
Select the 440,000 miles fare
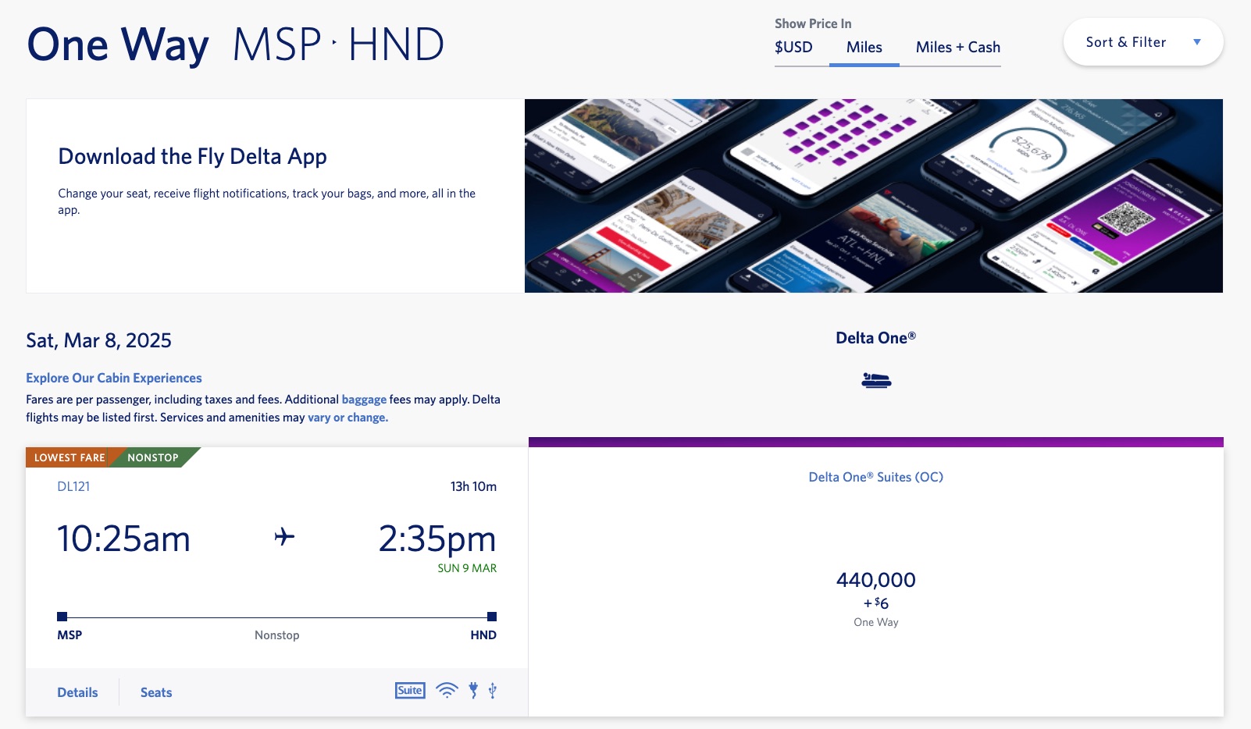(876, 580)
